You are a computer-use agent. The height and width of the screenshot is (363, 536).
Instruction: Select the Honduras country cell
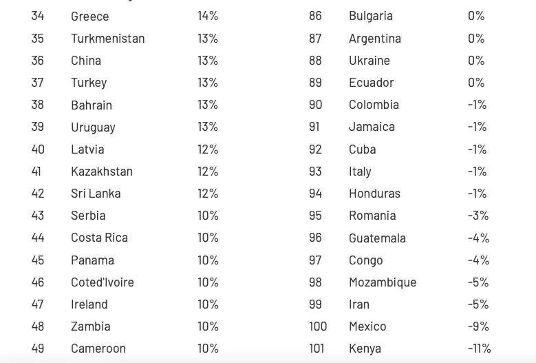(374, 194)
